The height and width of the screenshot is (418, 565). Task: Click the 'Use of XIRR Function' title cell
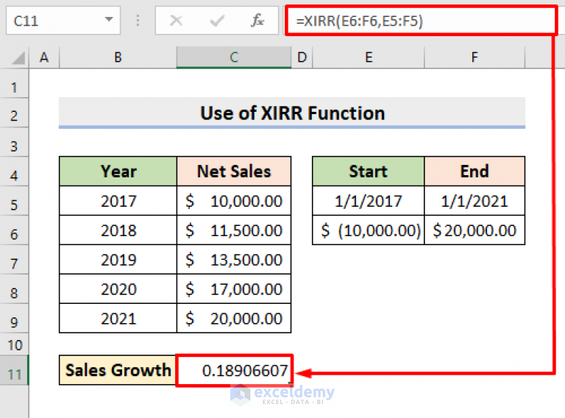click(x=292, y=113)
